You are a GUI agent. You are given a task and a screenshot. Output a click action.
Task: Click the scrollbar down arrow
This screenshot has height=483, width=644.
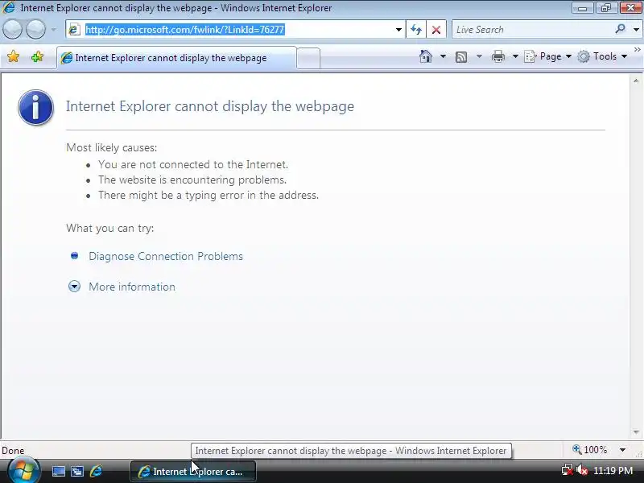coord(636,432)
